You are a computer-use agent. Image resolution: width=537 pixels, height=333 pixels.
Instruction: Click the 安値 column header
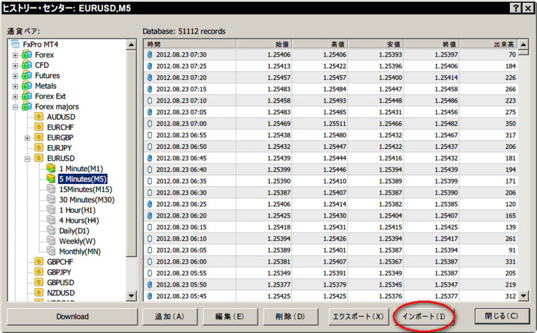[x=376, y=44]
